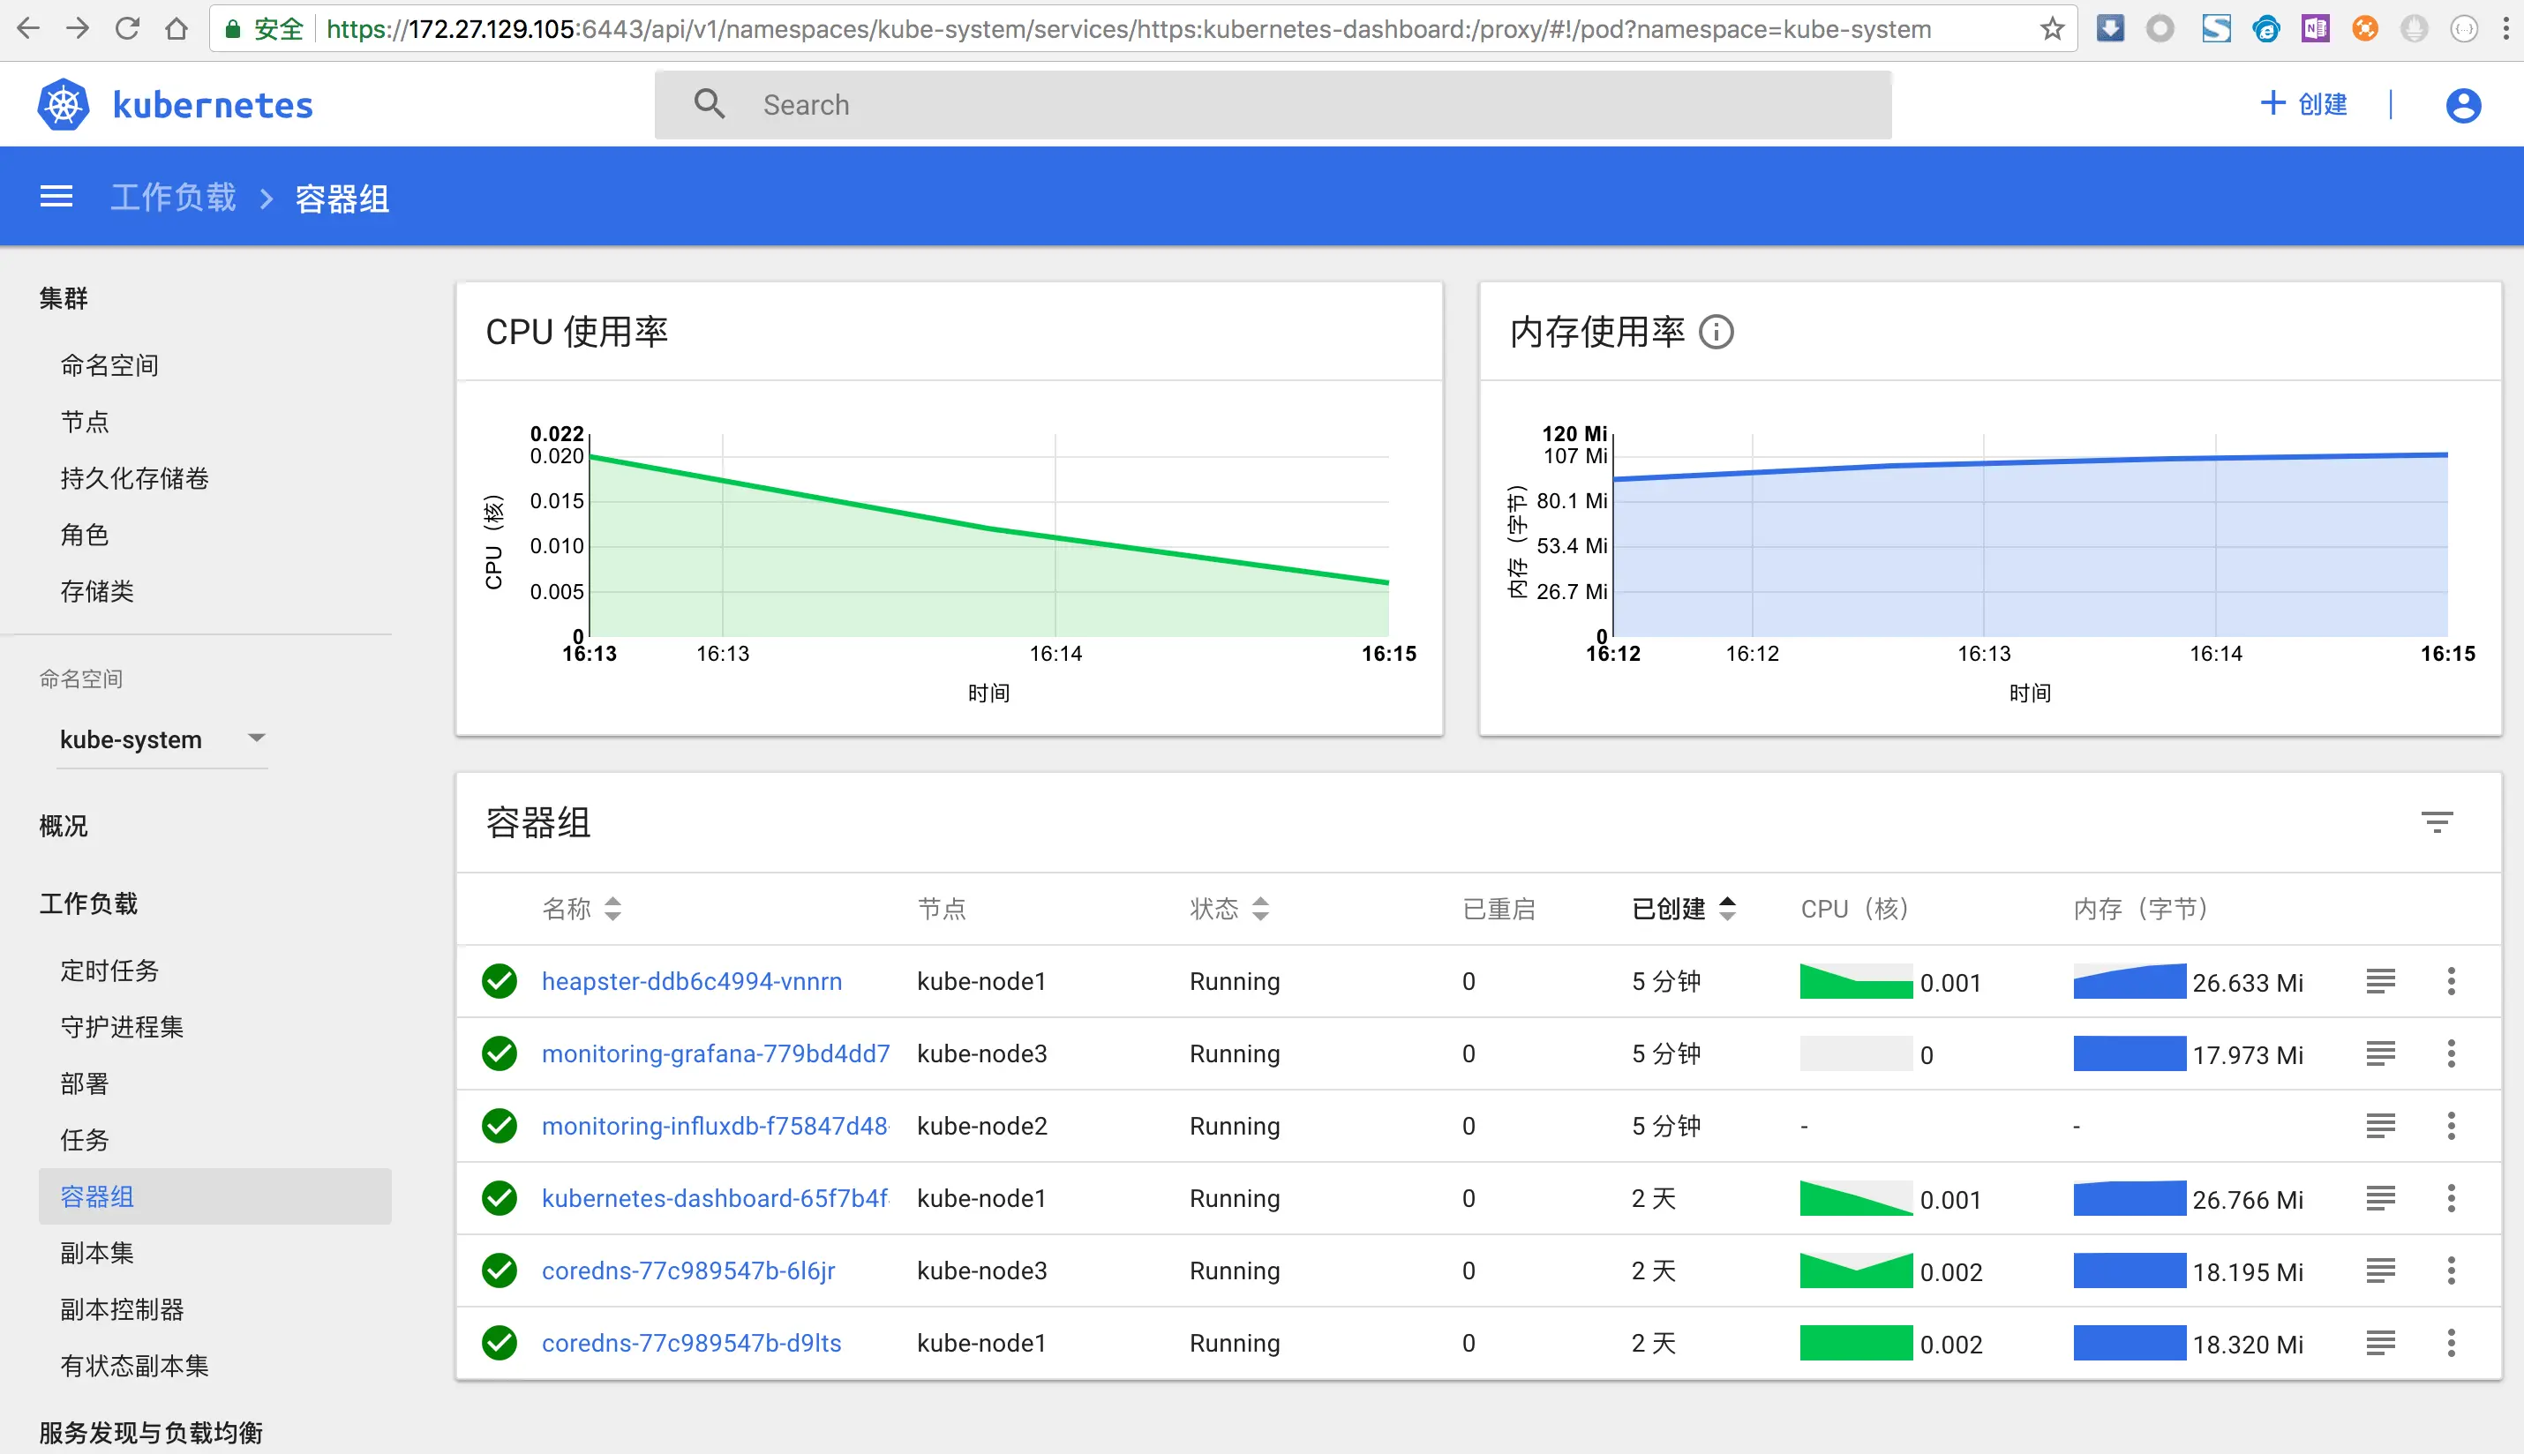Open actions menu for monitoring-grafana pod
The width and height of the screenshot is (2524, 1454).
pyautogui.click(x=2450, y=1053)
